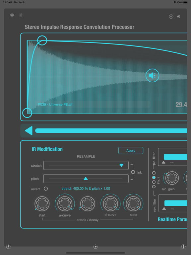Screen dimensions: 191x255
Task: Open help with the question mark icon
Action: pyautogui.click(x=8, y=247)
